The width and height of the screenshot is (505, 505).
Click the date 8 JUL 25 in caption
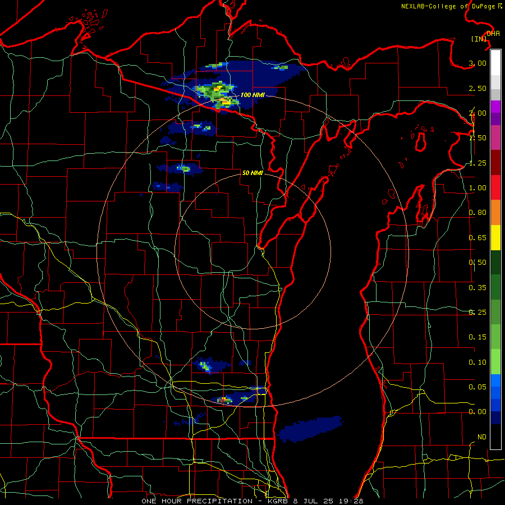[x=313, y=501]
